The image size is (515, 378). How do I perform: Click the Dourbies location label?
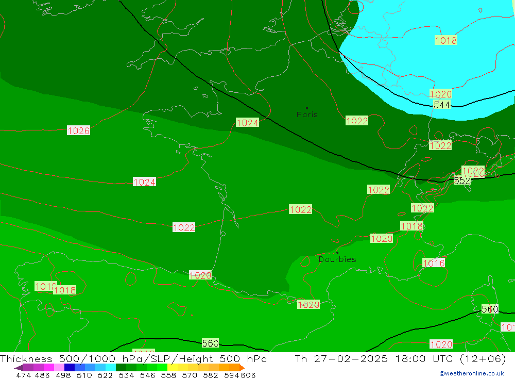pos(337,259)
